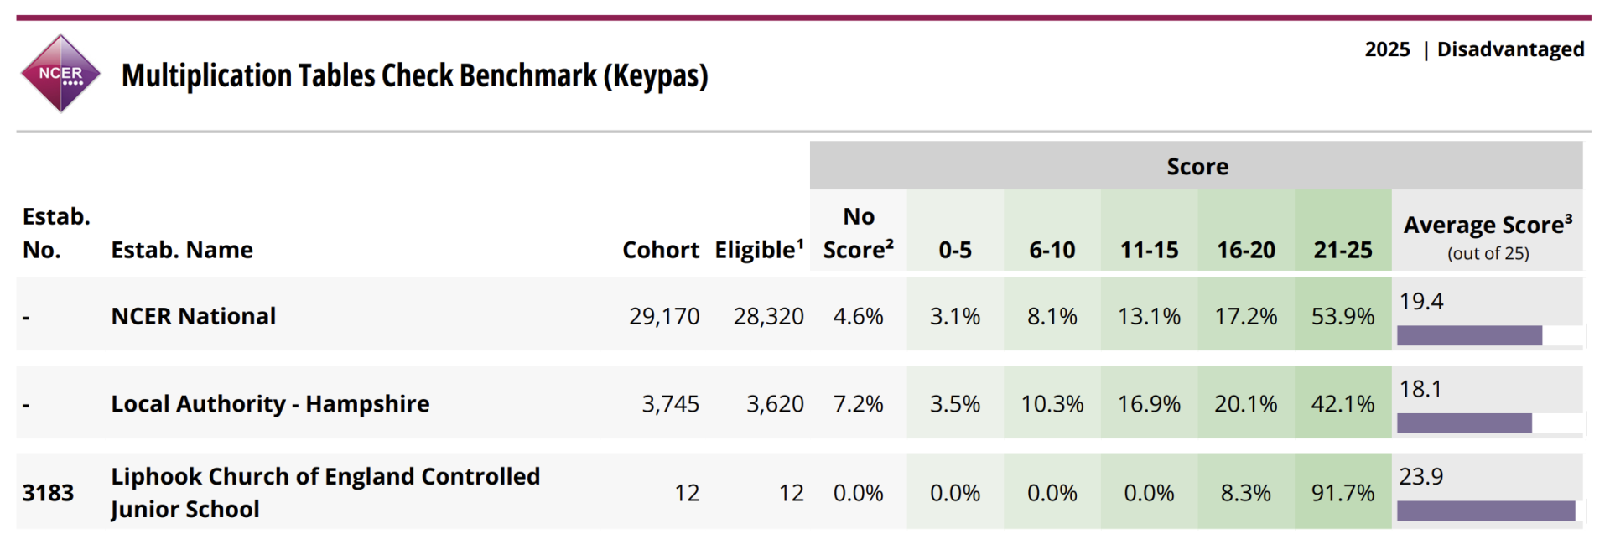Click the Multiplication Tables Check Benchmark title
The image size is (1610, 560).
point(414,75)
